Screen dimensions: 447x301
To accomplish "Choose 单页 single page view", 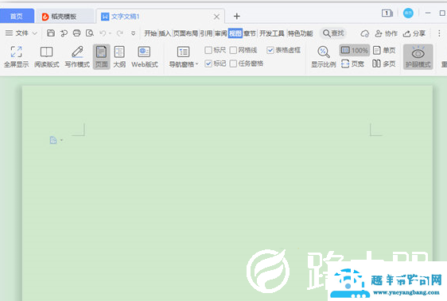I will tap(384, 50).
